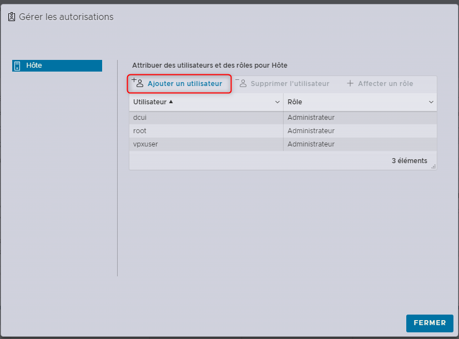Viewport: 459px width, 339px height.
Task: Click the Gérer les autorisations title icon
Action: pyautogui.click(x=11, y=17)
